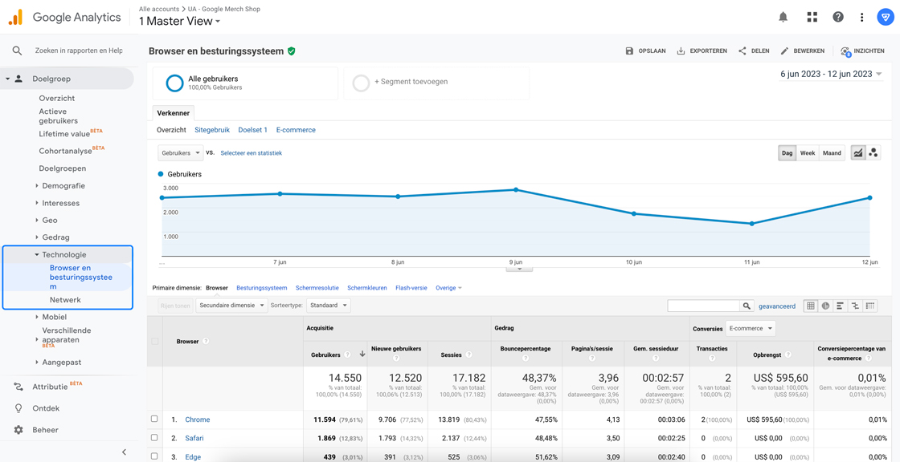This screenshot has width=900, height=462.
Task: Open the Inzichten insights panel
Action: pyautogui.click(x=862, y=51)
